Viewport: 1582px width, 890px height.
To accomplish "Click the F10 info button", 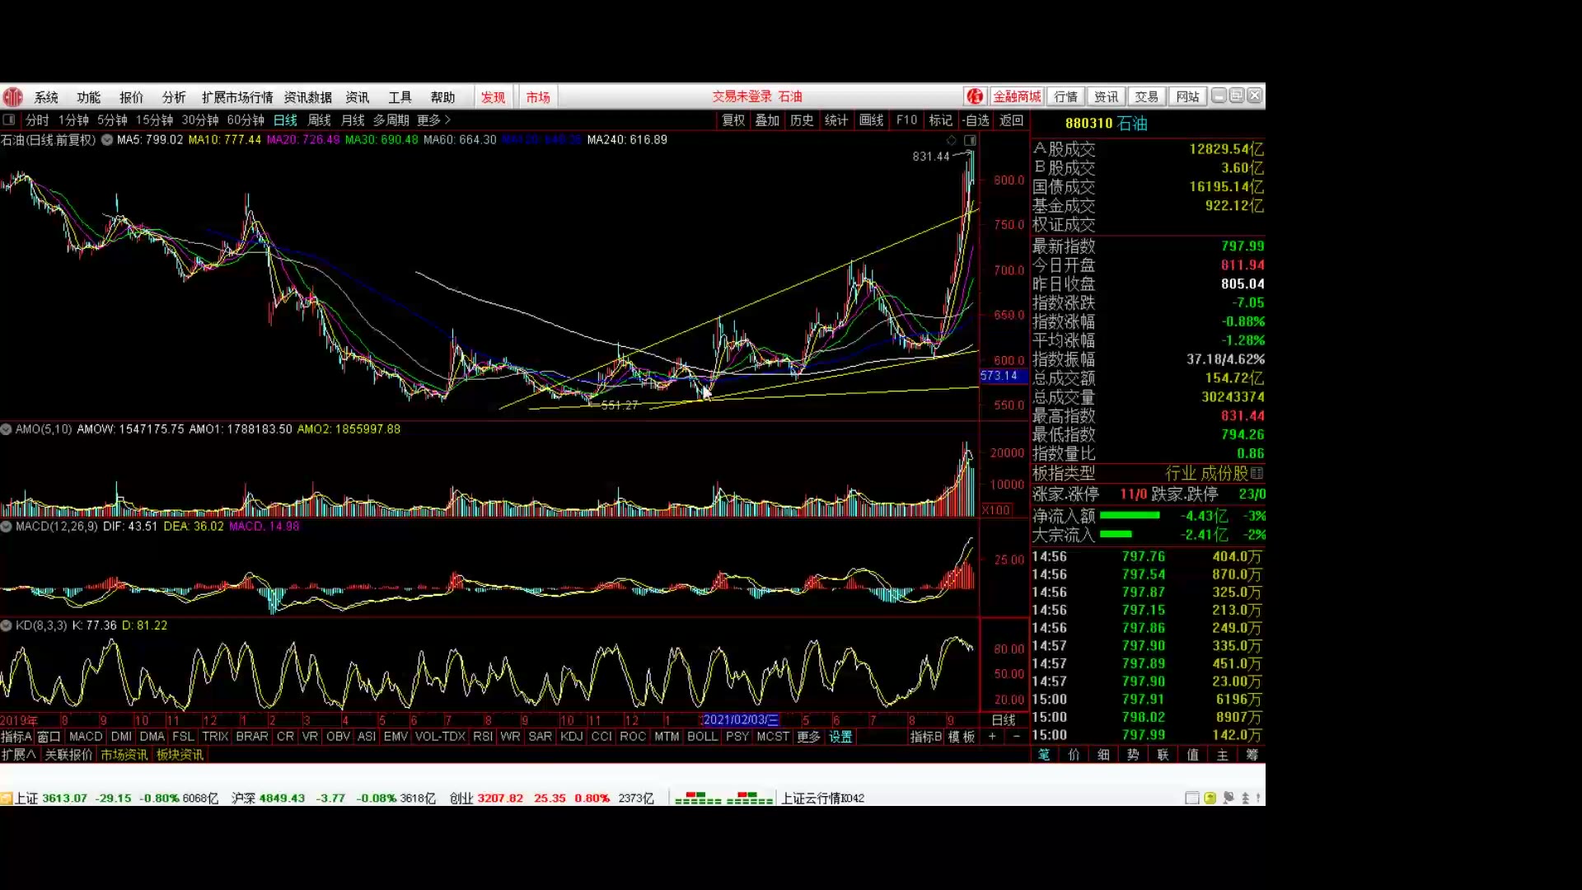I will pyautogui.click(x=907, y=120).
